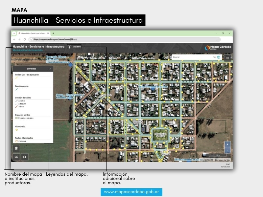Screen dimensions: 263x197
Task: Reload the page in the browser
Action: [x=25, y=39]
